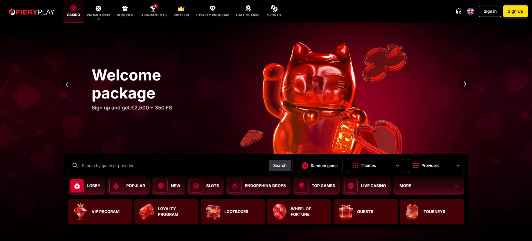Open live support headset icon
The image size is (532, 241).
(x=459, y=11)
